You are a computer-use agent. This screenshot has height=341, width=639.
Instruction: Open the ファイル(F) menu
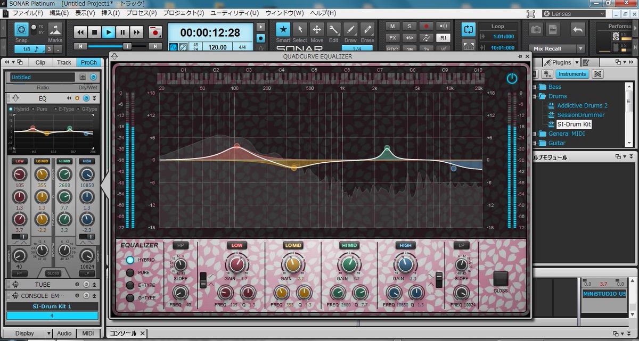coord(28,12)
